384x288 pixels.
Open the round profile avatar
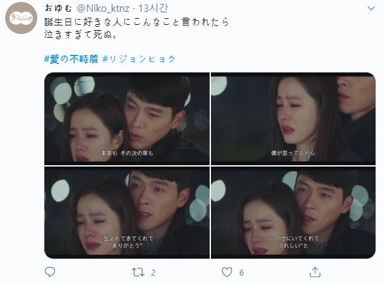coord(21,18)
